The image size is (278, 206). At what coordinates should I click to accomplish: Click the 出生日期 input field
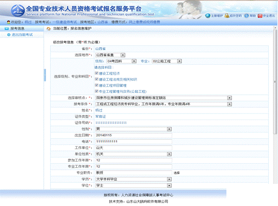tap(134, 135)
